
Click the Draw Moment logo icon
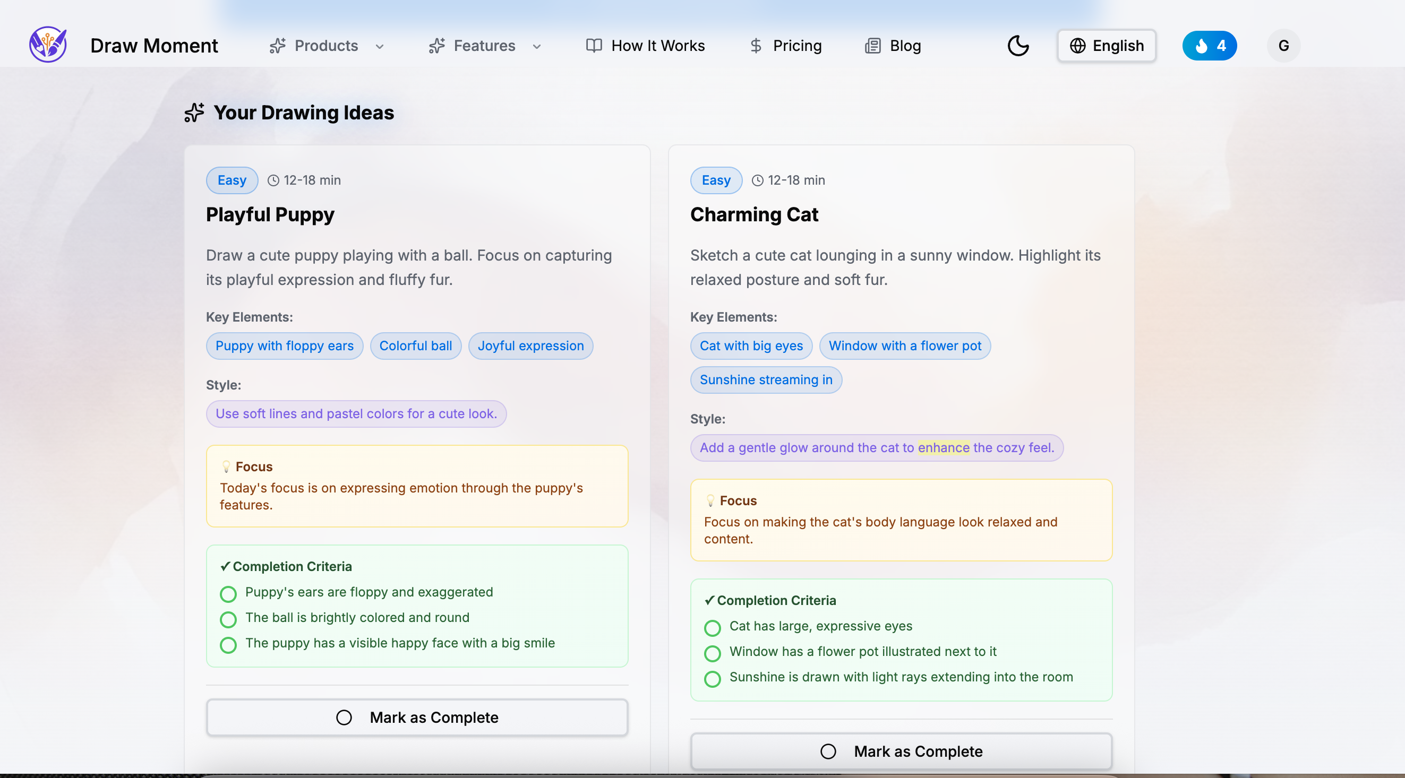[48, 45]
